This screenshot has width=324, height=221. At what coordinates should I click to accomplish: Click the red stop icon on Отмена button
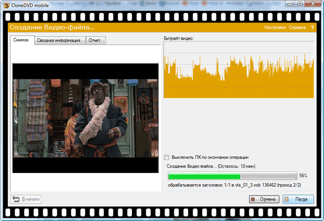tap(252, 200)
